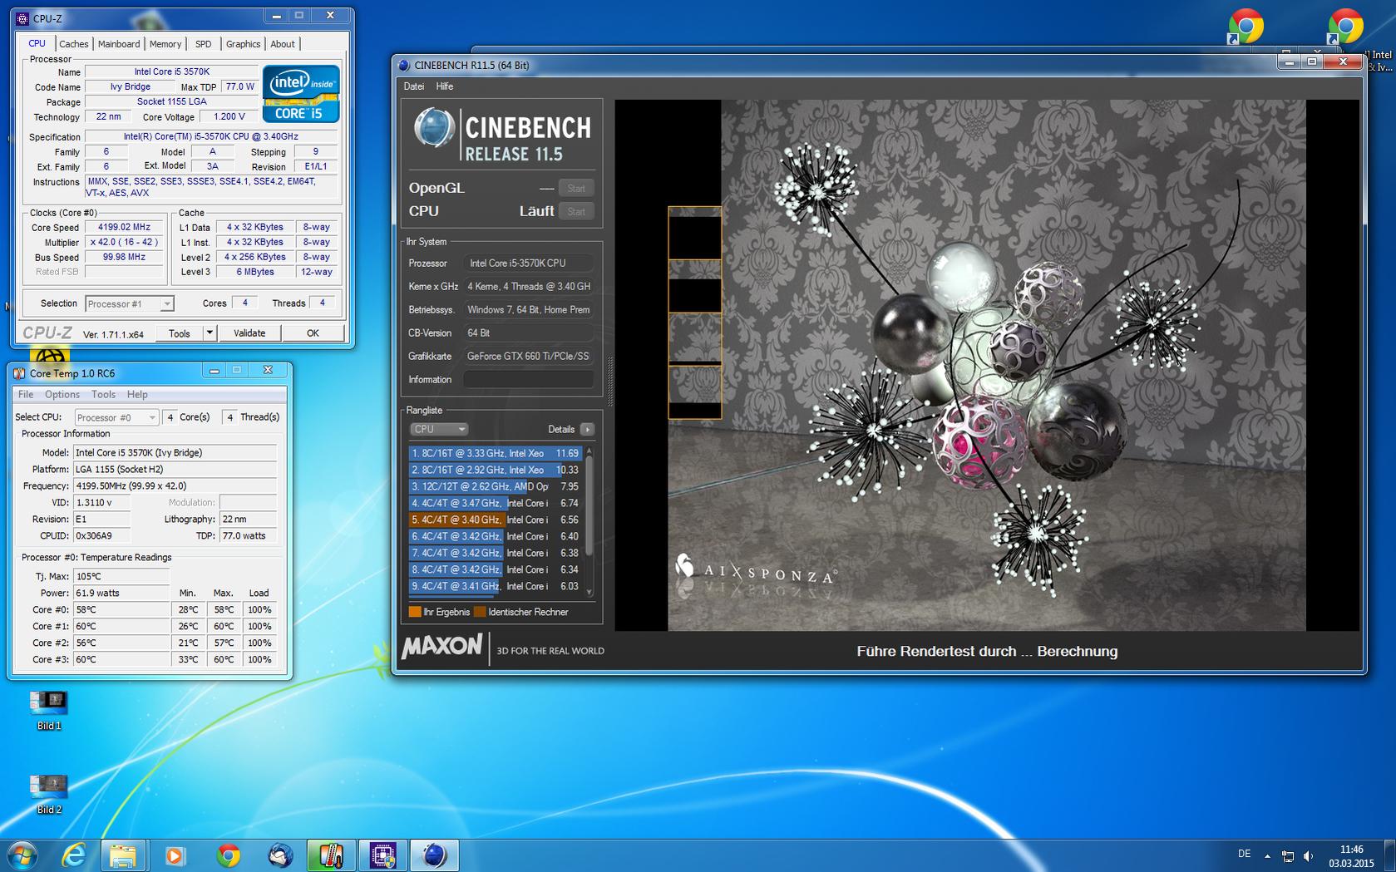The image size is (1396, 872).
Task: Open the Processor #1 selection dropdown in CPU-Z
Action: point(130,303)
